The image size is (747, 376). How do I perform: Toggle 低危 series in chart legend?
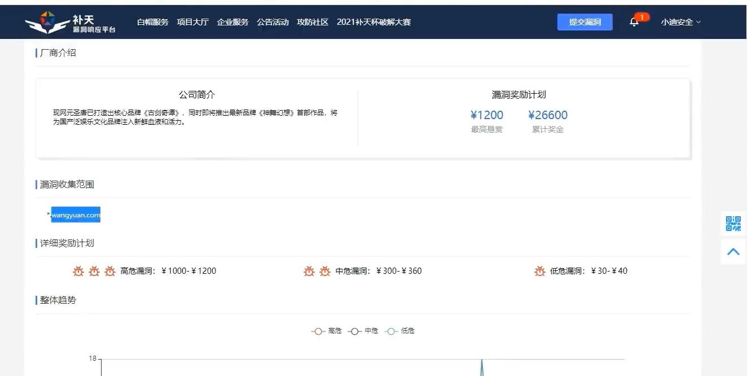click(399, 331)
